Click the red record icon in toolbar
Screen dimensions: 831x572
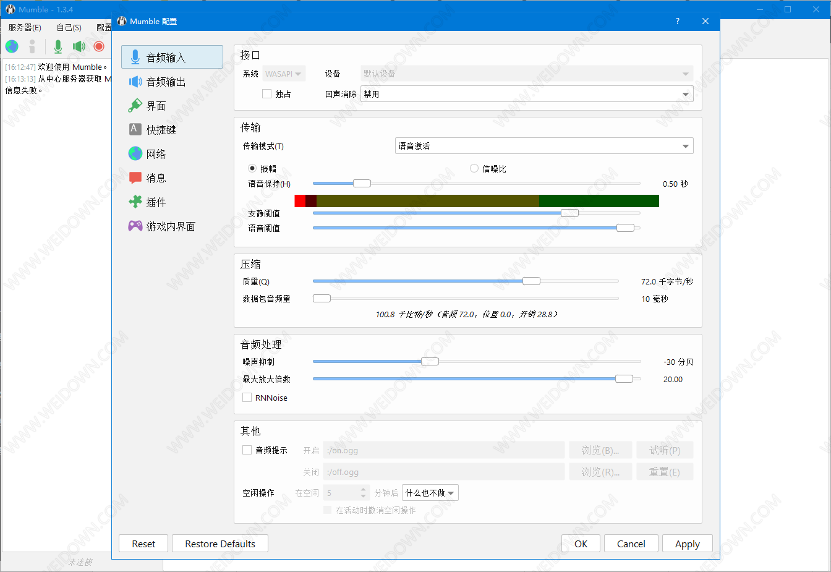99,46
